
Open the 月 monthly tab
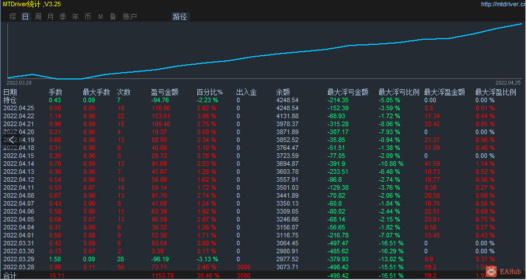pos(50,16)
